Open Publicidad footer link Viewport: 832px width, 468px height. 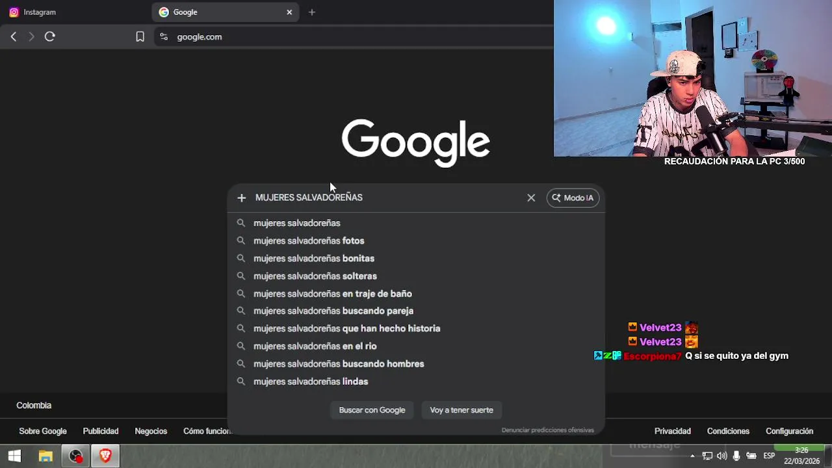click(x=101, y=431)
